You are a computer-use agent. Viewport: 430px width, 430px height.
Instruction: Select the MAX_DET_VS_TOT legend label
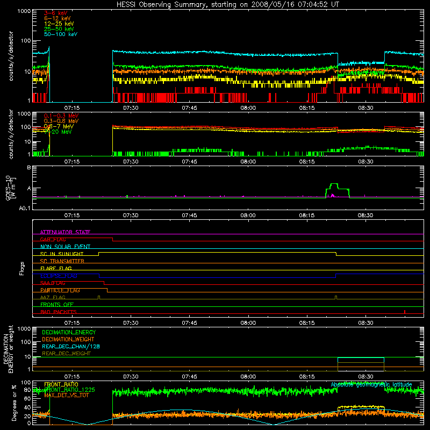(x=67, y=395)
